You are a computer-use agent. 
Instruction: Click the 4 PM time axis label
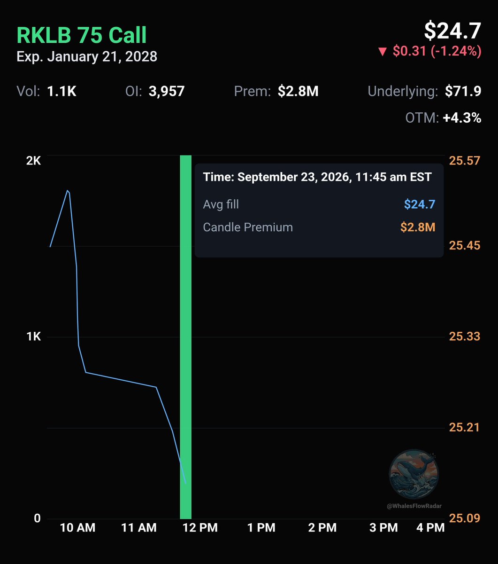click(429, 528)
